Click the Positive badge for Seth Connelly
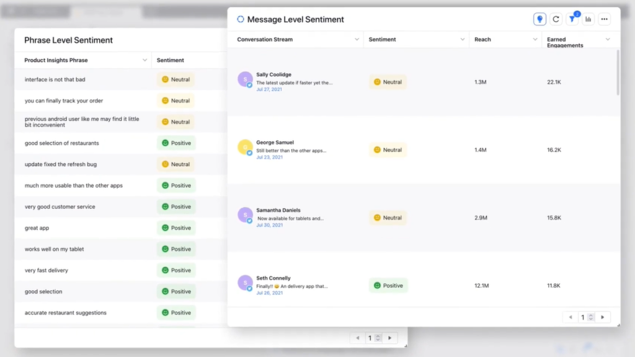 (x=388, y=285)
